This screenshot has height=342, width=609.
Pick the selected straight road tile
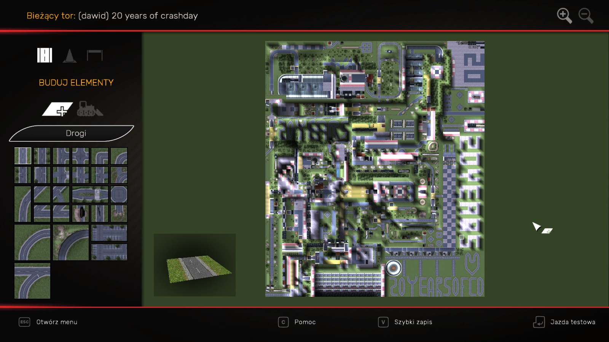(23, 156)
